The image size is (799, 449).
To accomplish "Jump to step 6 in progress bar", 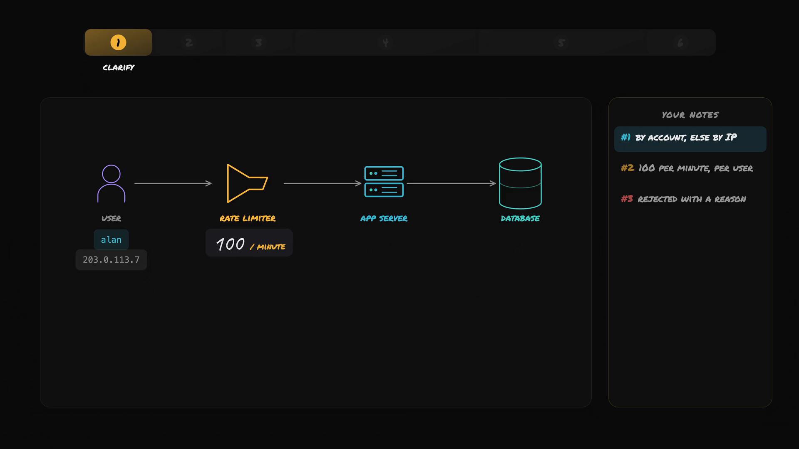I will (680, 42).
